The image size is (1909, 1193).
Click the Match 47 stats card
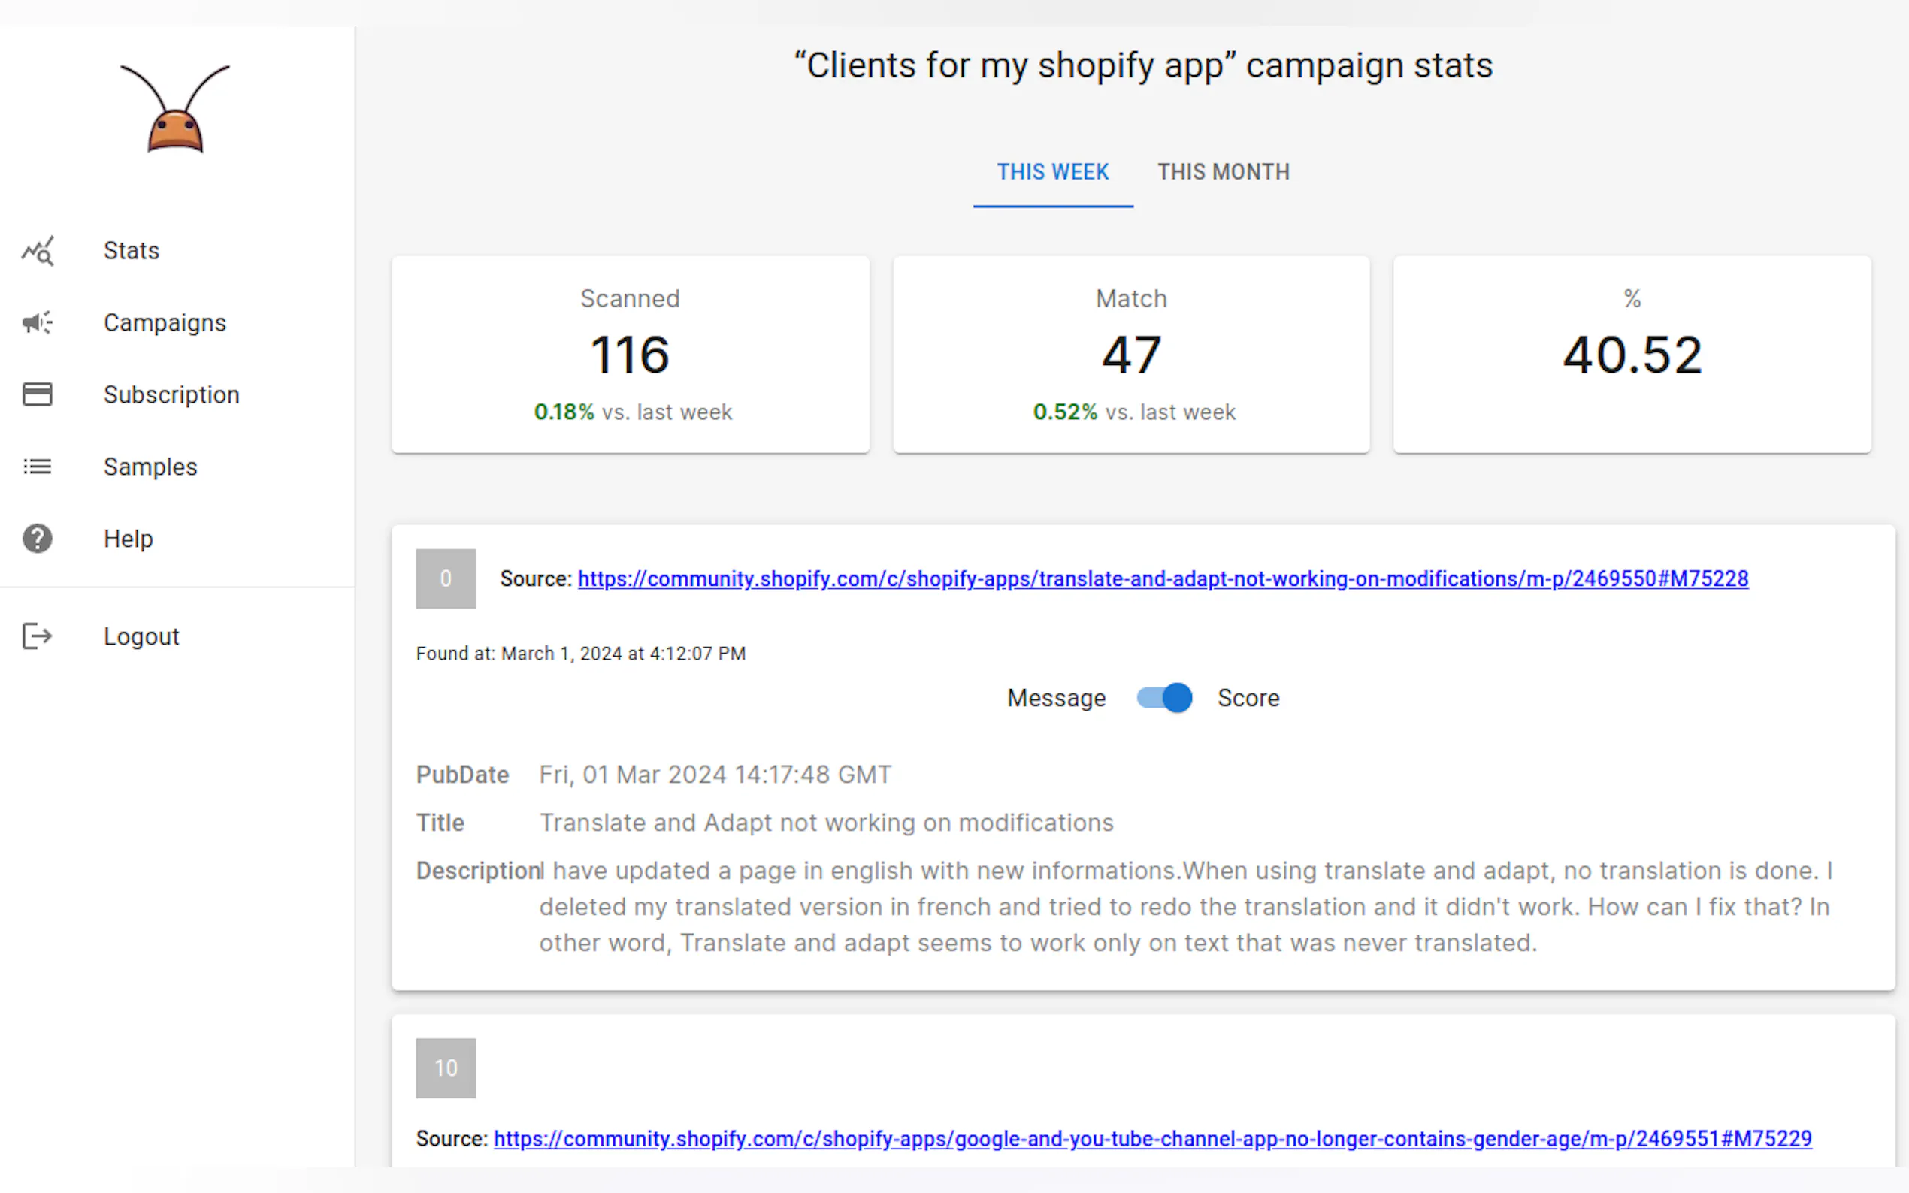click(x=1131, y=355)
